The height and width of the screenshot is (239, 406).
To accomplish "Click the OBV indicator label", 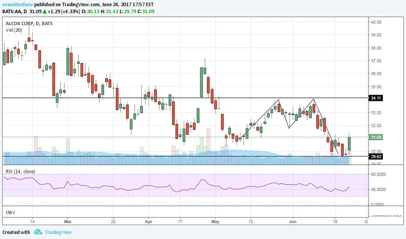I will [10, 212].
